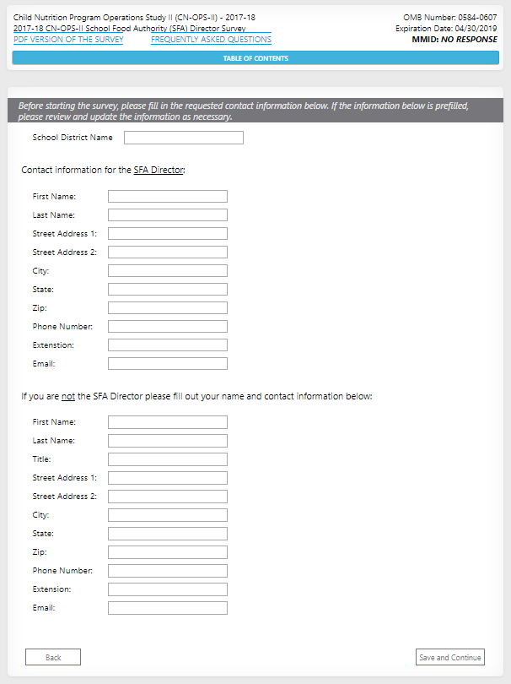Click the SFA Director First Name field
511x684 pixels.
point(168,197)
